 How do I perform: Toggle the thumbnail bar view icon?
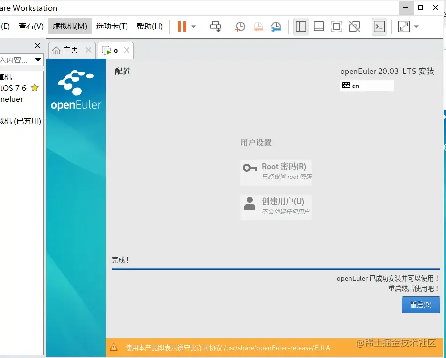tap(319, 27)
